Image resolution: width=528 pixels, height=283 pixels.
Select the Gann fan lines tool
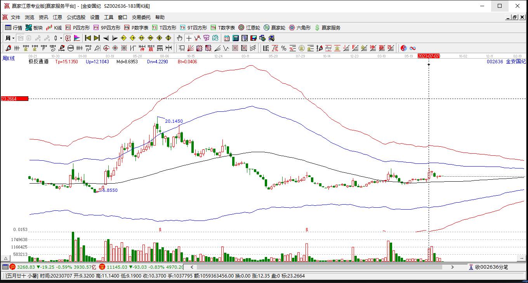tap(191, 48)
